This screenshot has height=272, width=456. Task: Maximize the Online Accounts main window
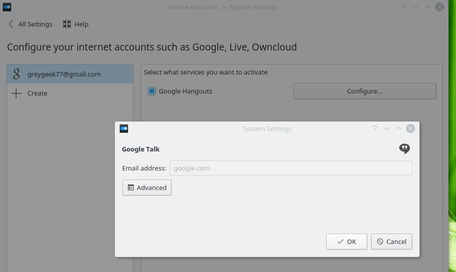[x=428, y=7]
